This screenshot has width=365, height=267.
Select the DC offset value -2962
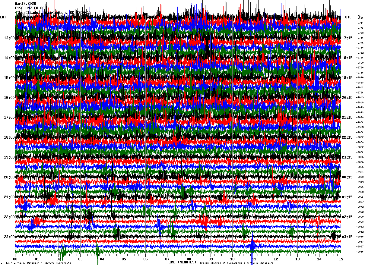pos(360,227)
